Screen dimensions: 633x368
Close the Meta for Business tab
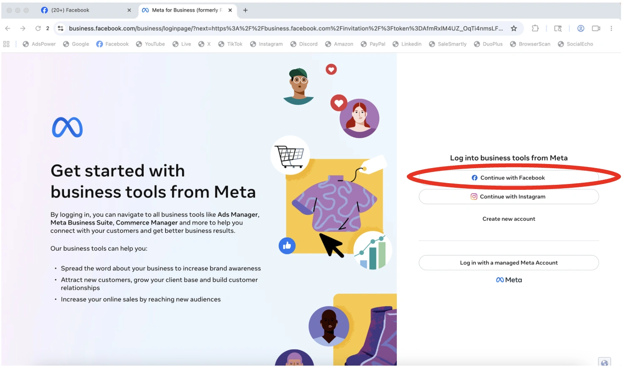click(230, 10)
